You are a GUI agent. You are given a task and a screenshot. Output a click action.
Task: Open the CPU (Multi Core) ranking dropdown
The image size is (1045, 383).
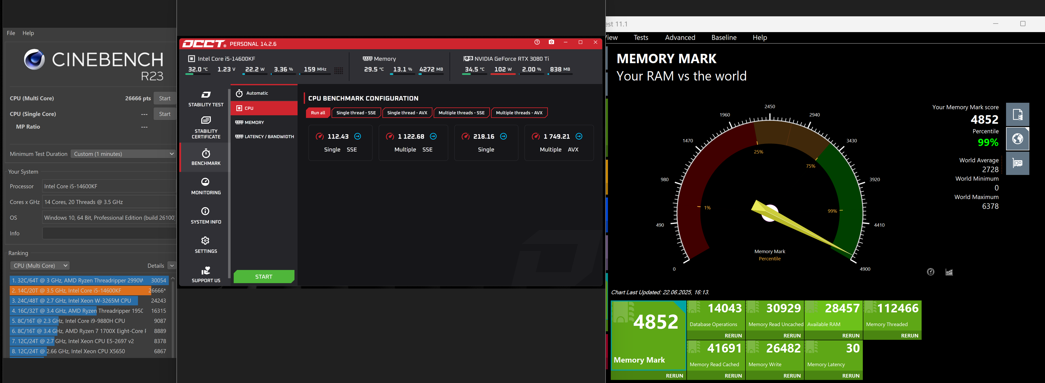pyautogui.click(x=40, y=265)
